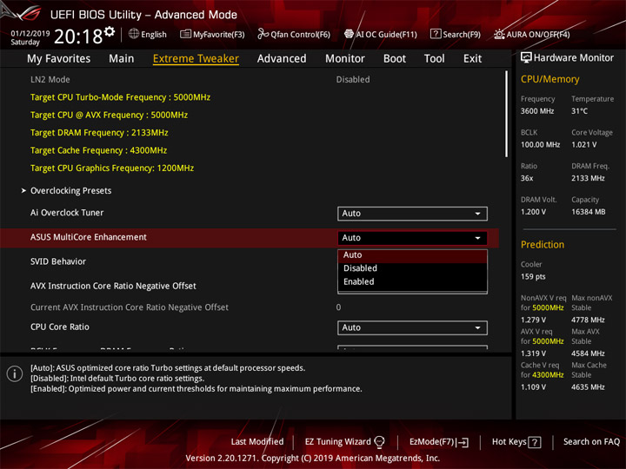Click Target Cache Frequency : 4300MHz text
Screen dimensions: 626x469
(98, 150)
